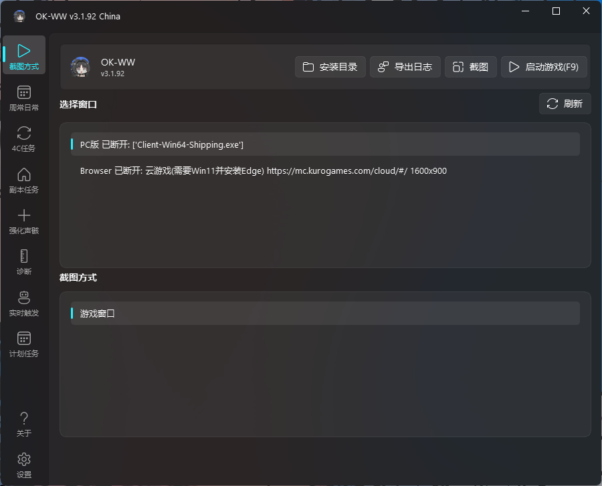Viewport: 602px width, 486px height.
Task: Select the Browser 云游戏 window option
Action: [x=325, y=170]
